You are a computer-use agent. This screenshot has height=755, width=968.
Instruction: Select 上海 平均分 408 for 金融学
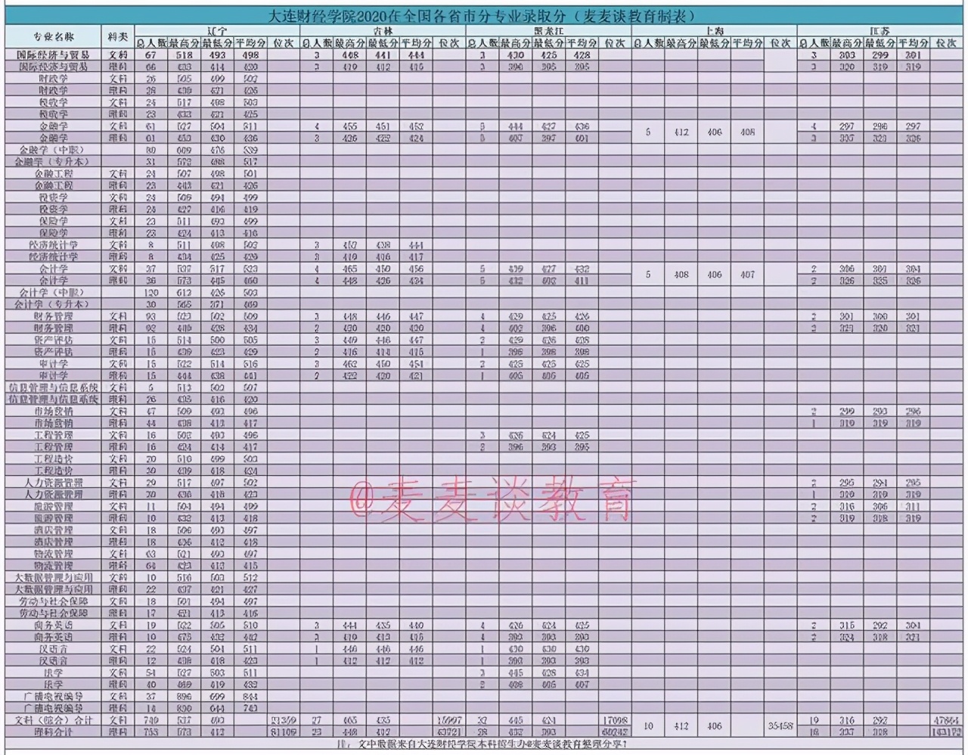click(x=748, y=132)
